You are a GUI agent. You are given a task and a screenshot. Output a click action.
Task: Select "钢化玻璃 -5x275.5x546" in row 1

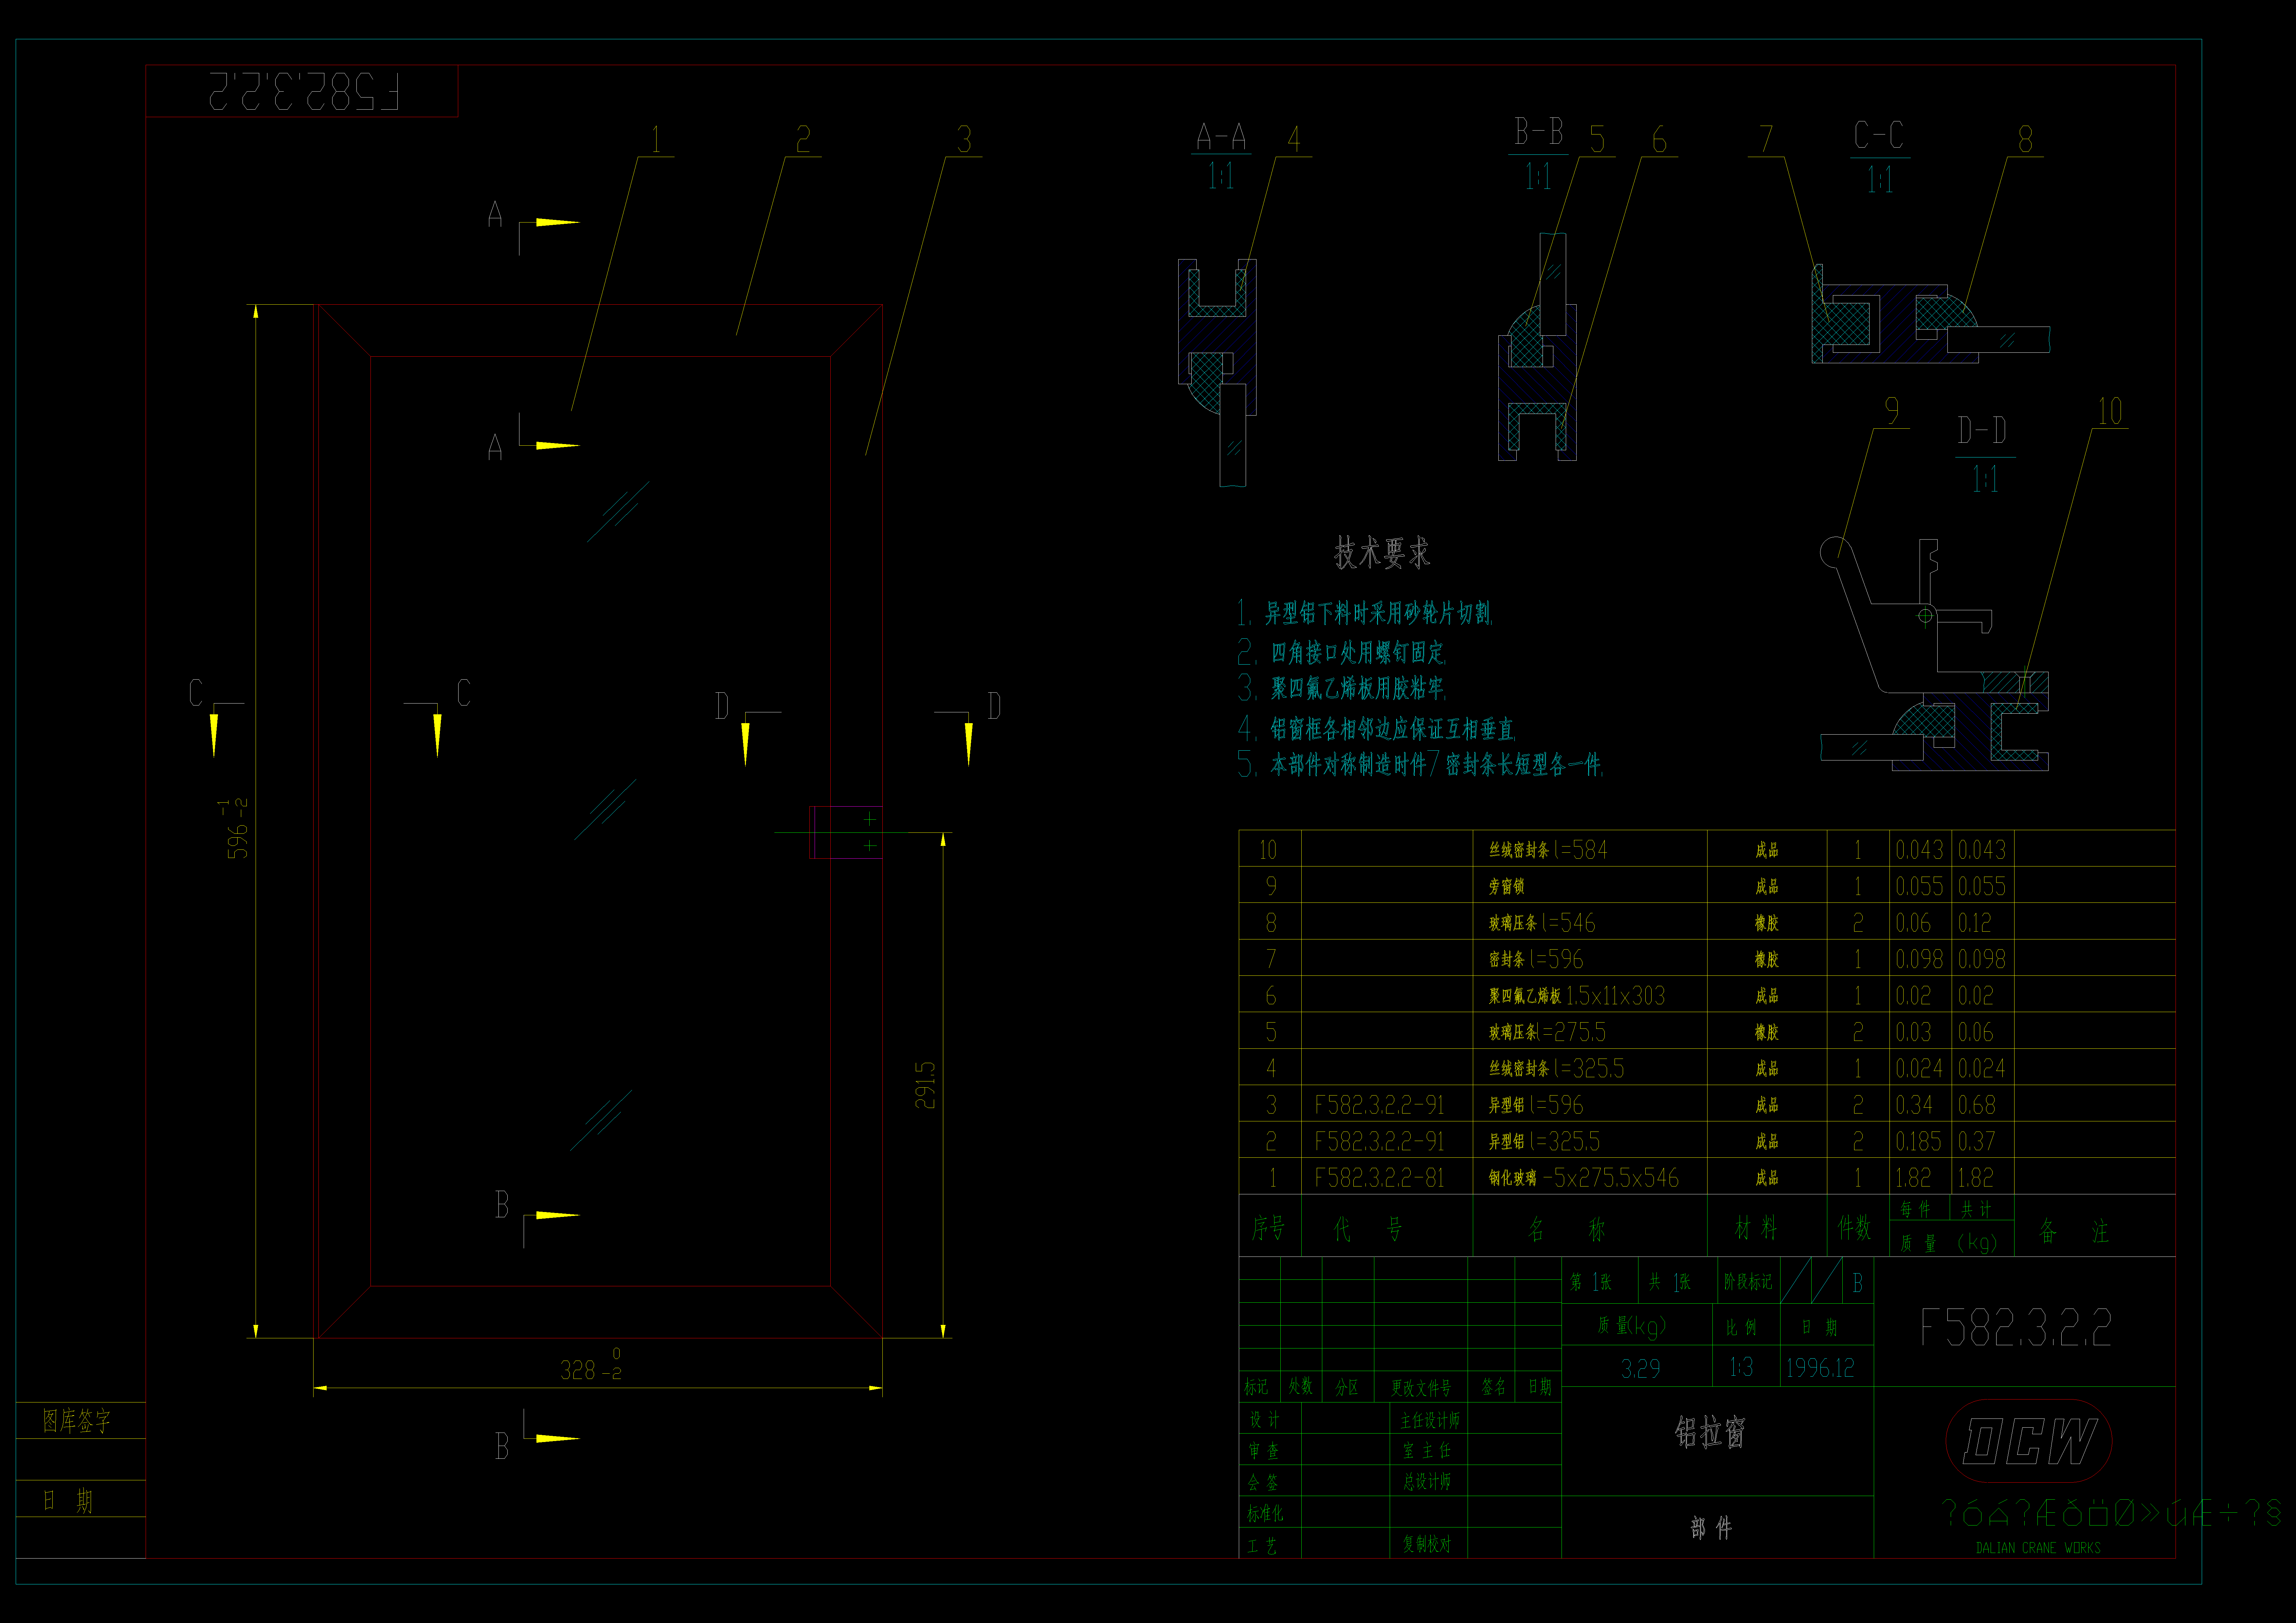(x=1584, y=1178)
